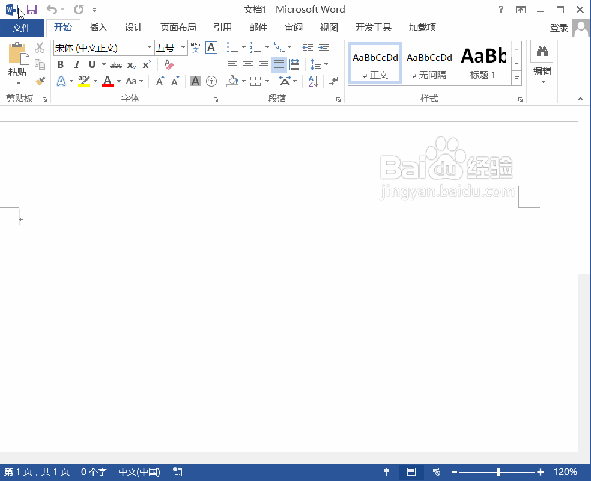Increase paragraph indent
This screenshot has height=481, width=591.
pyautogui.click(x=323, y=47)
